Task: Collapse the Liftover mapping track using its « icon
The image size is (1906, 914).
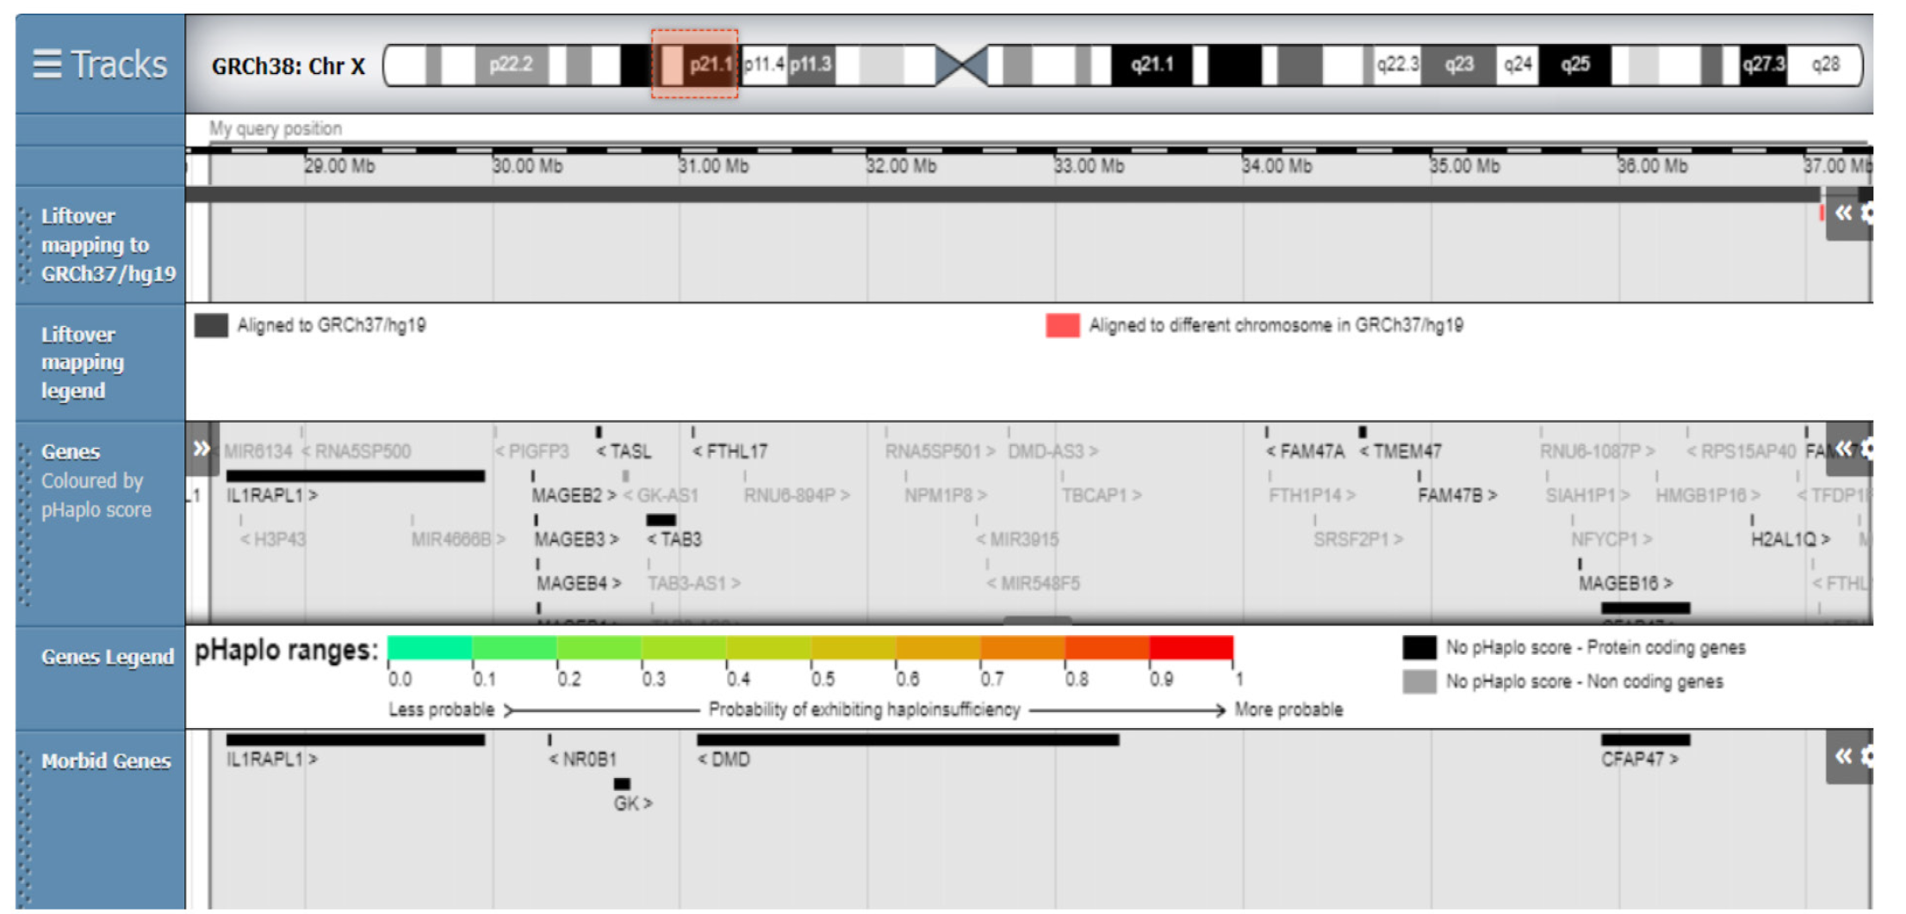Action: (x=1842, y=213)
